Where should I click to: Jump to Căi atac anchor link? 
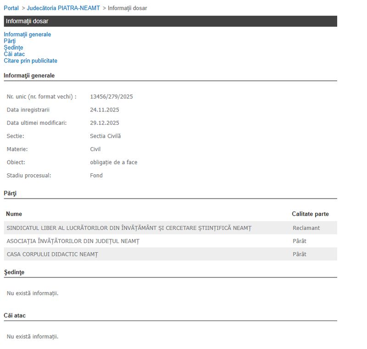point(14,54)
